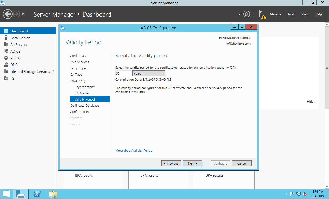Go to the Cryptography wizard step
This screenshot has height=199, width=329.
[84, 87]
